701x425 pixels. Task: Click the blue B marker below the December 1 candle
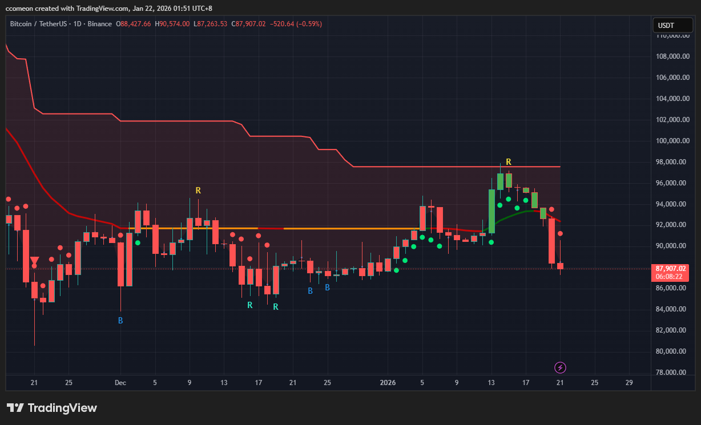(120, 321)
